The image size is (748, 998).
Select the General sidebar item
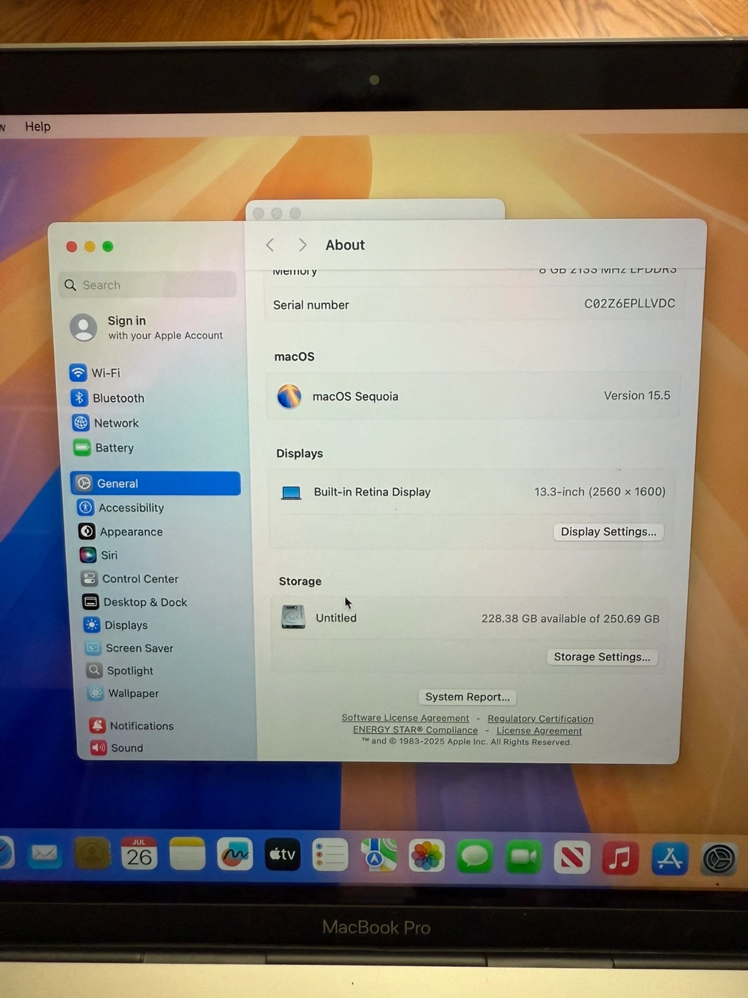pyautogui.click(x=155, y=483)
